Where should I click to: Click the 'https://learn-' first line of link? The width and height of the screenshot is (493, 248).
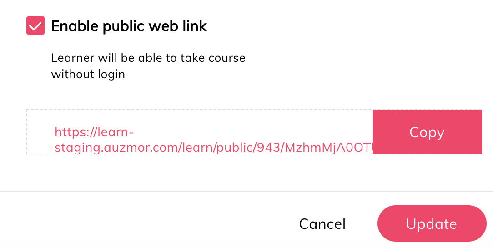pyautogui.click(x=94, y=132)
